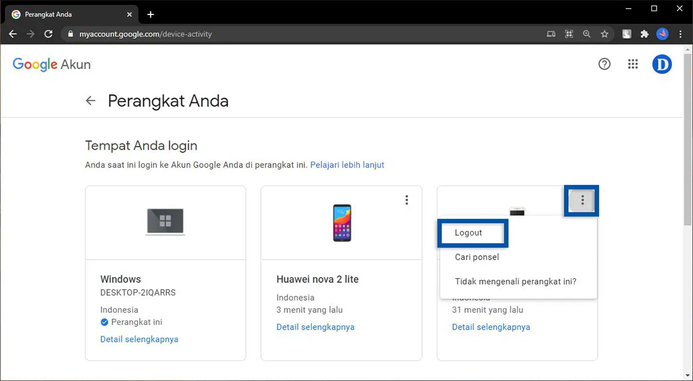Click the back arrow beside Perangkat Anda heading
The image size is (693, 381).
(x=91, y=100)
